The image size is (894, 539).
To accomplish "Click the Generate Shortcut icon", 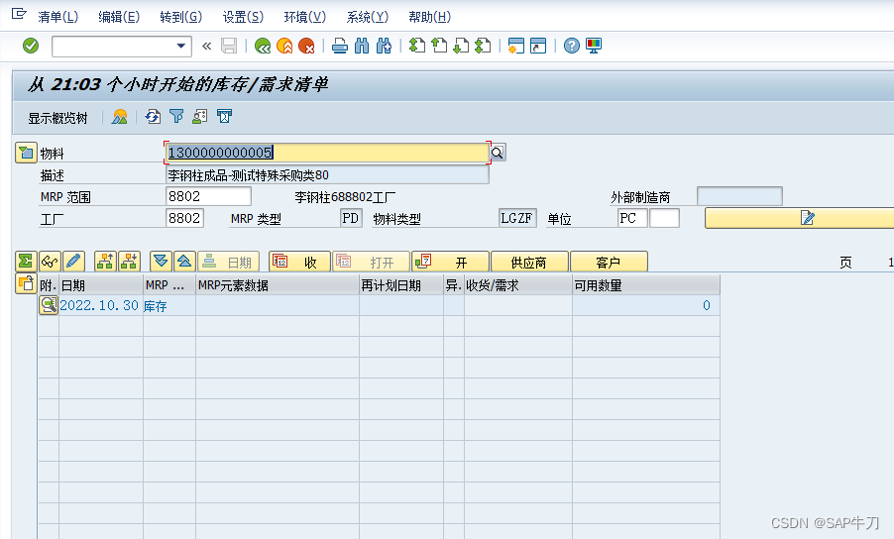I will coord(538,46).
